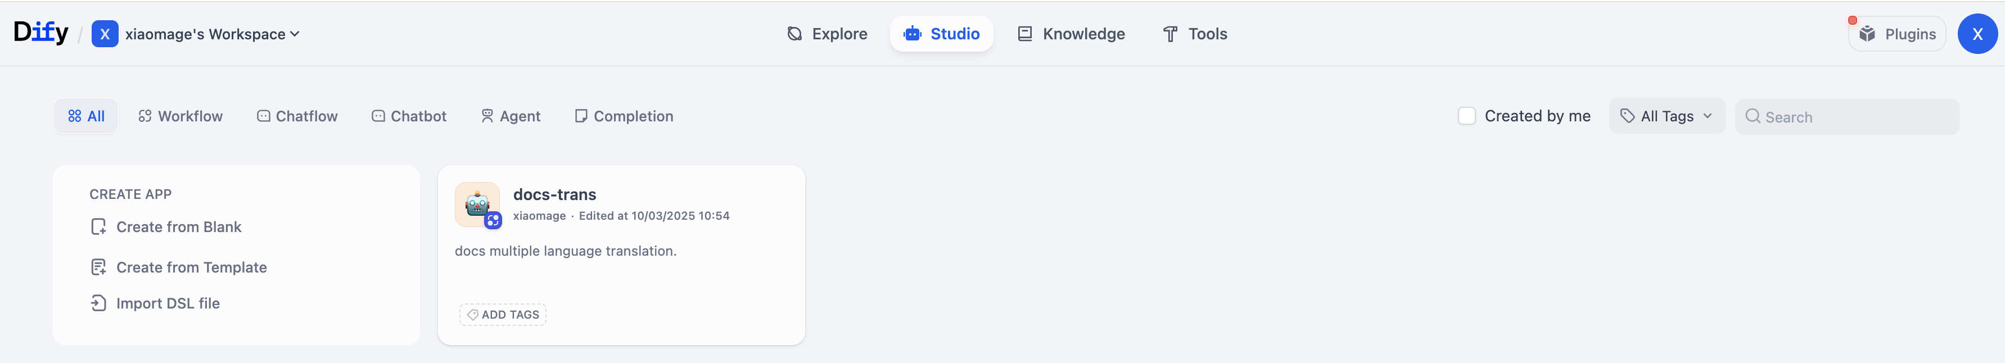This screenshot has height=363, width=2005.
Task: Click the docs-trans robot app icon
Action: 477,205
